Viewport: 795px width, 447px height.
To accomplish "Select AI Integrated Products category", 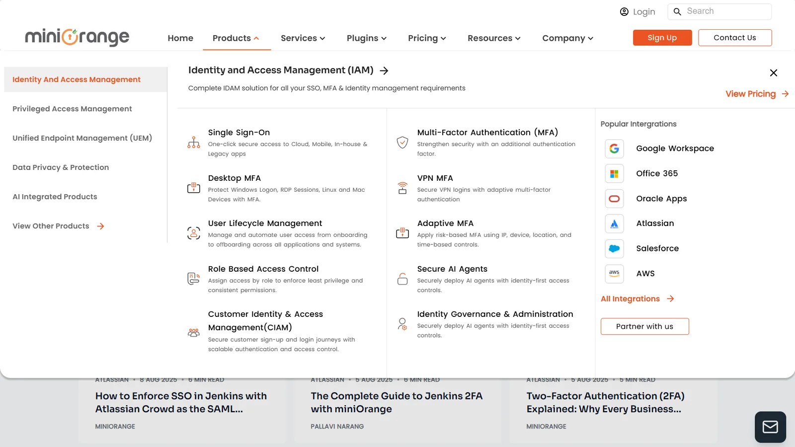I will [x=55, y=197].
